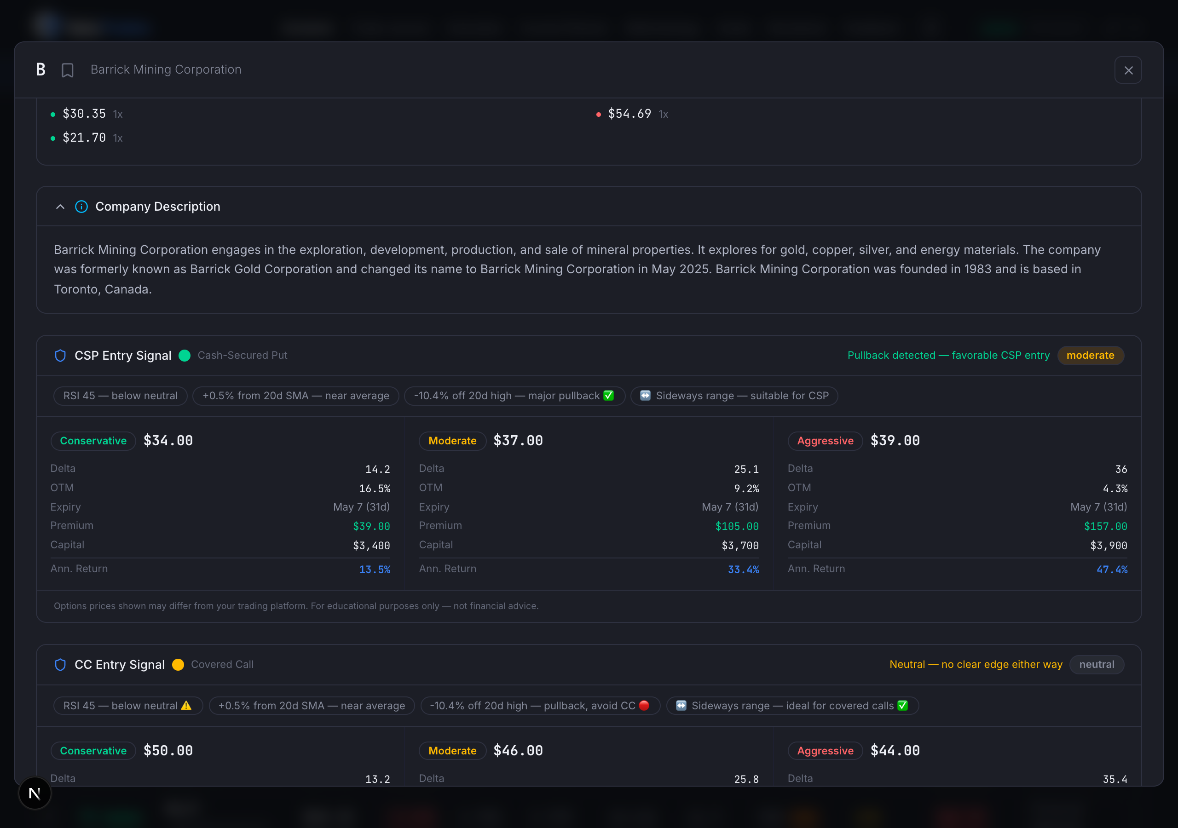1178x828 pixels.
Task: Click the shield icon beside CSP Entry Signal
Action: pos(60,356)
